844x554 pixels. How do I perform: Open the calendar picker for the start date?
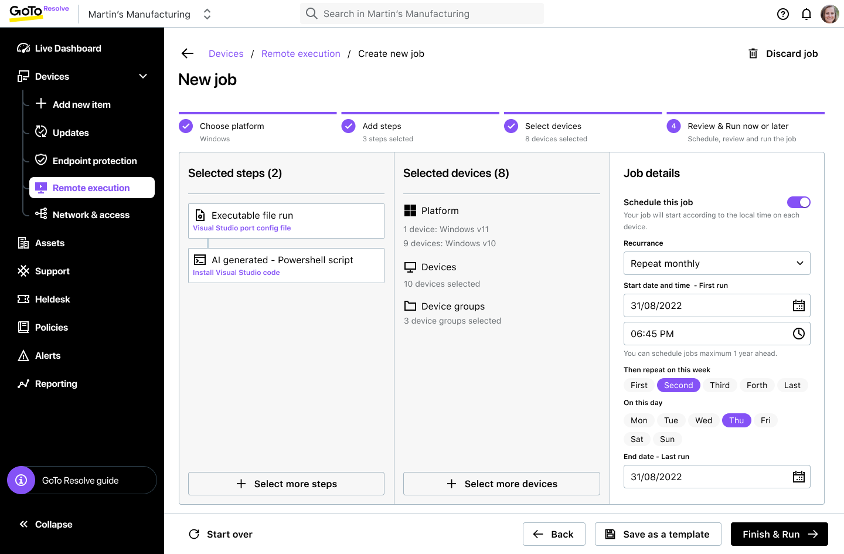tap(798, 305)
